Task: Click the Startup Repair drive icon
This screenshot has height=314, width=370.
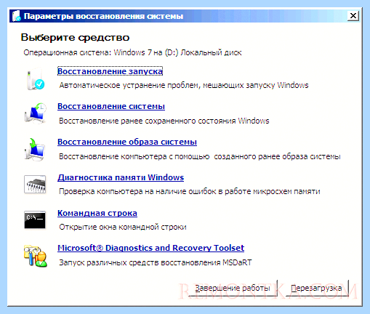Action: pos(36,80)
